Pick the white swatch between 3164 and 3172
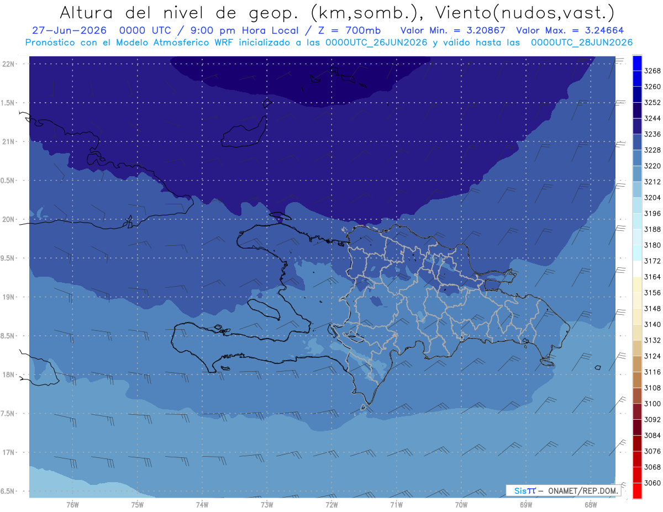This screenshot has height=512, width=663. [637, 268]
